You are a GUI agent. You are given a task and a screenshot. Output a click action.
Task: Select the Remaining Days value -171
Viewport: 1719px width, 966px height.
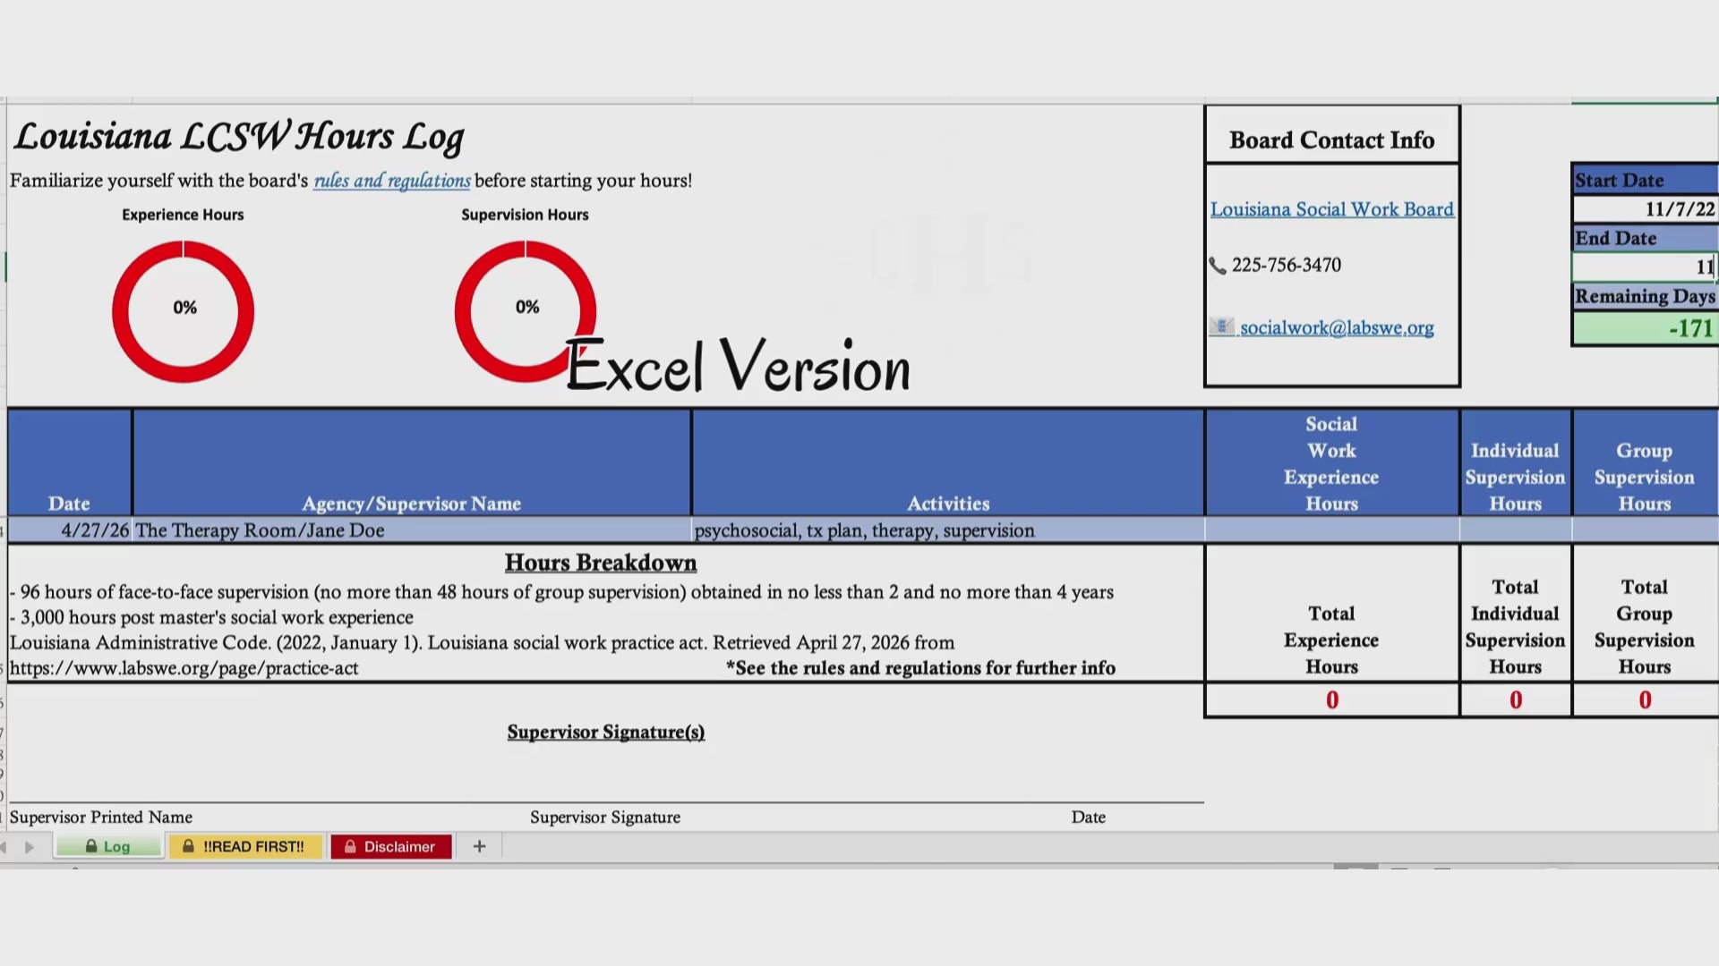click(x=1645, y=328)
